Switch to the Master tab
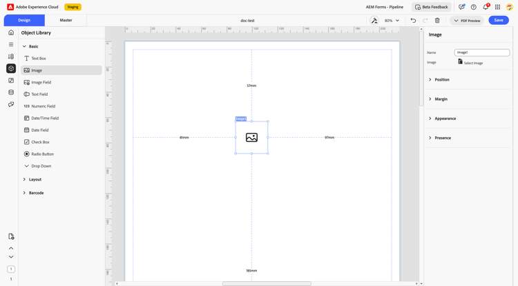 point(66,20)
